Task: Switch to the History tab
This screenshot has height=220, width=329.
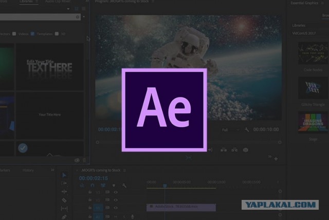Action: (x=28, y=170)
